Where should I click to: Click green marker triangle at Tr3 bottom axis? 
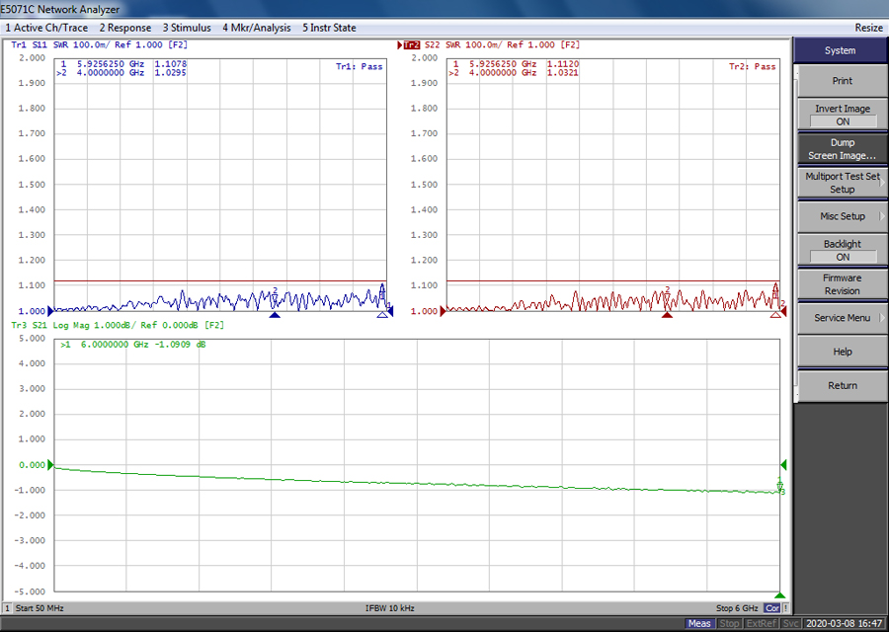(x=780, y=595)
